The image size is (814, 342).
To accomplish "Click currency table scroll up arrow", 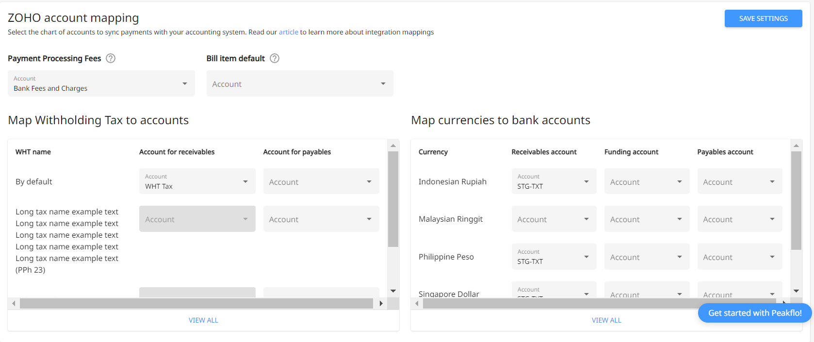I will (x=796, y=146).
